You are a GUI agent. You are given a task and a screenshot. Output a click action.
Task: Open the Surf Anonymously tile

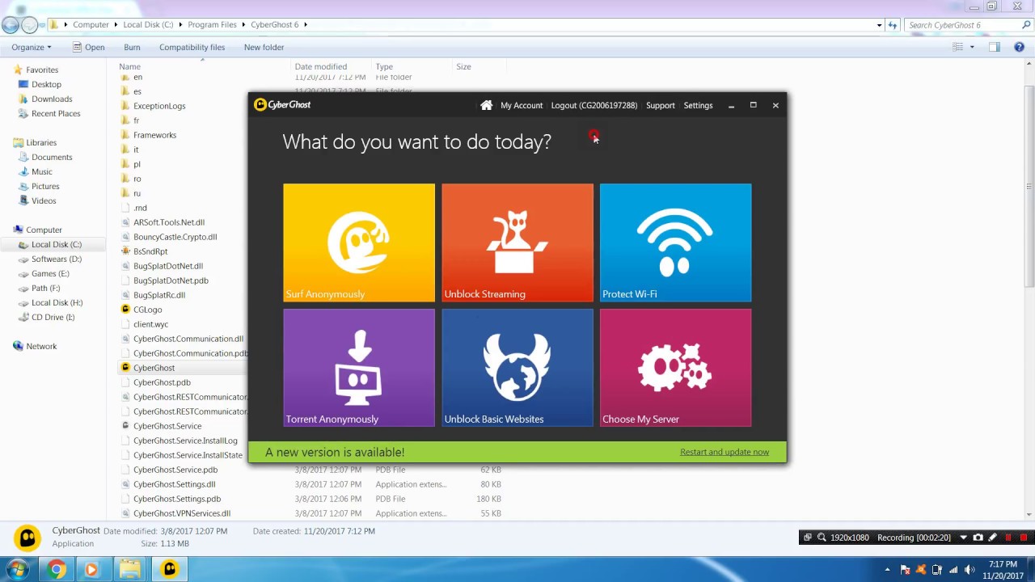359,242
